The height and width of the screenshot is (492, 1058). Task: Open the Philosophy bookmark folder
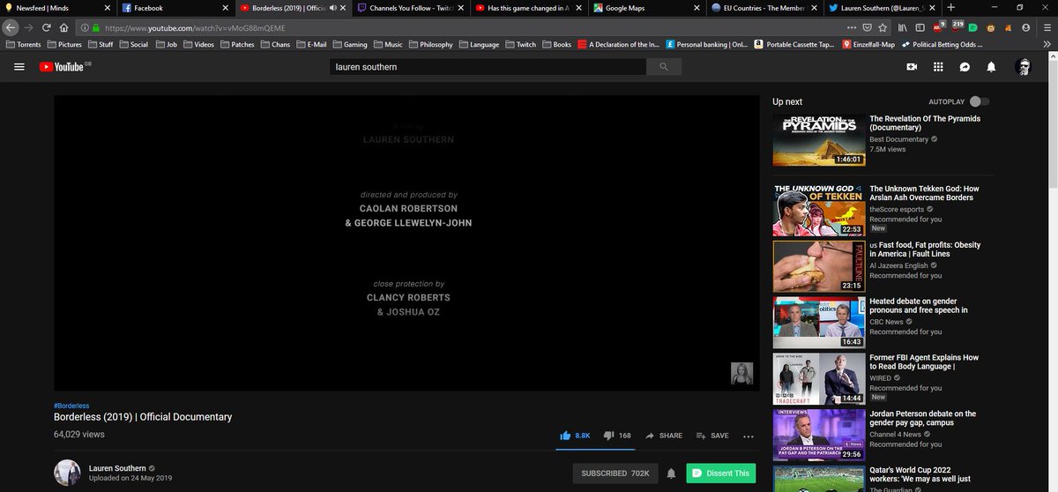tap(430, 44)
